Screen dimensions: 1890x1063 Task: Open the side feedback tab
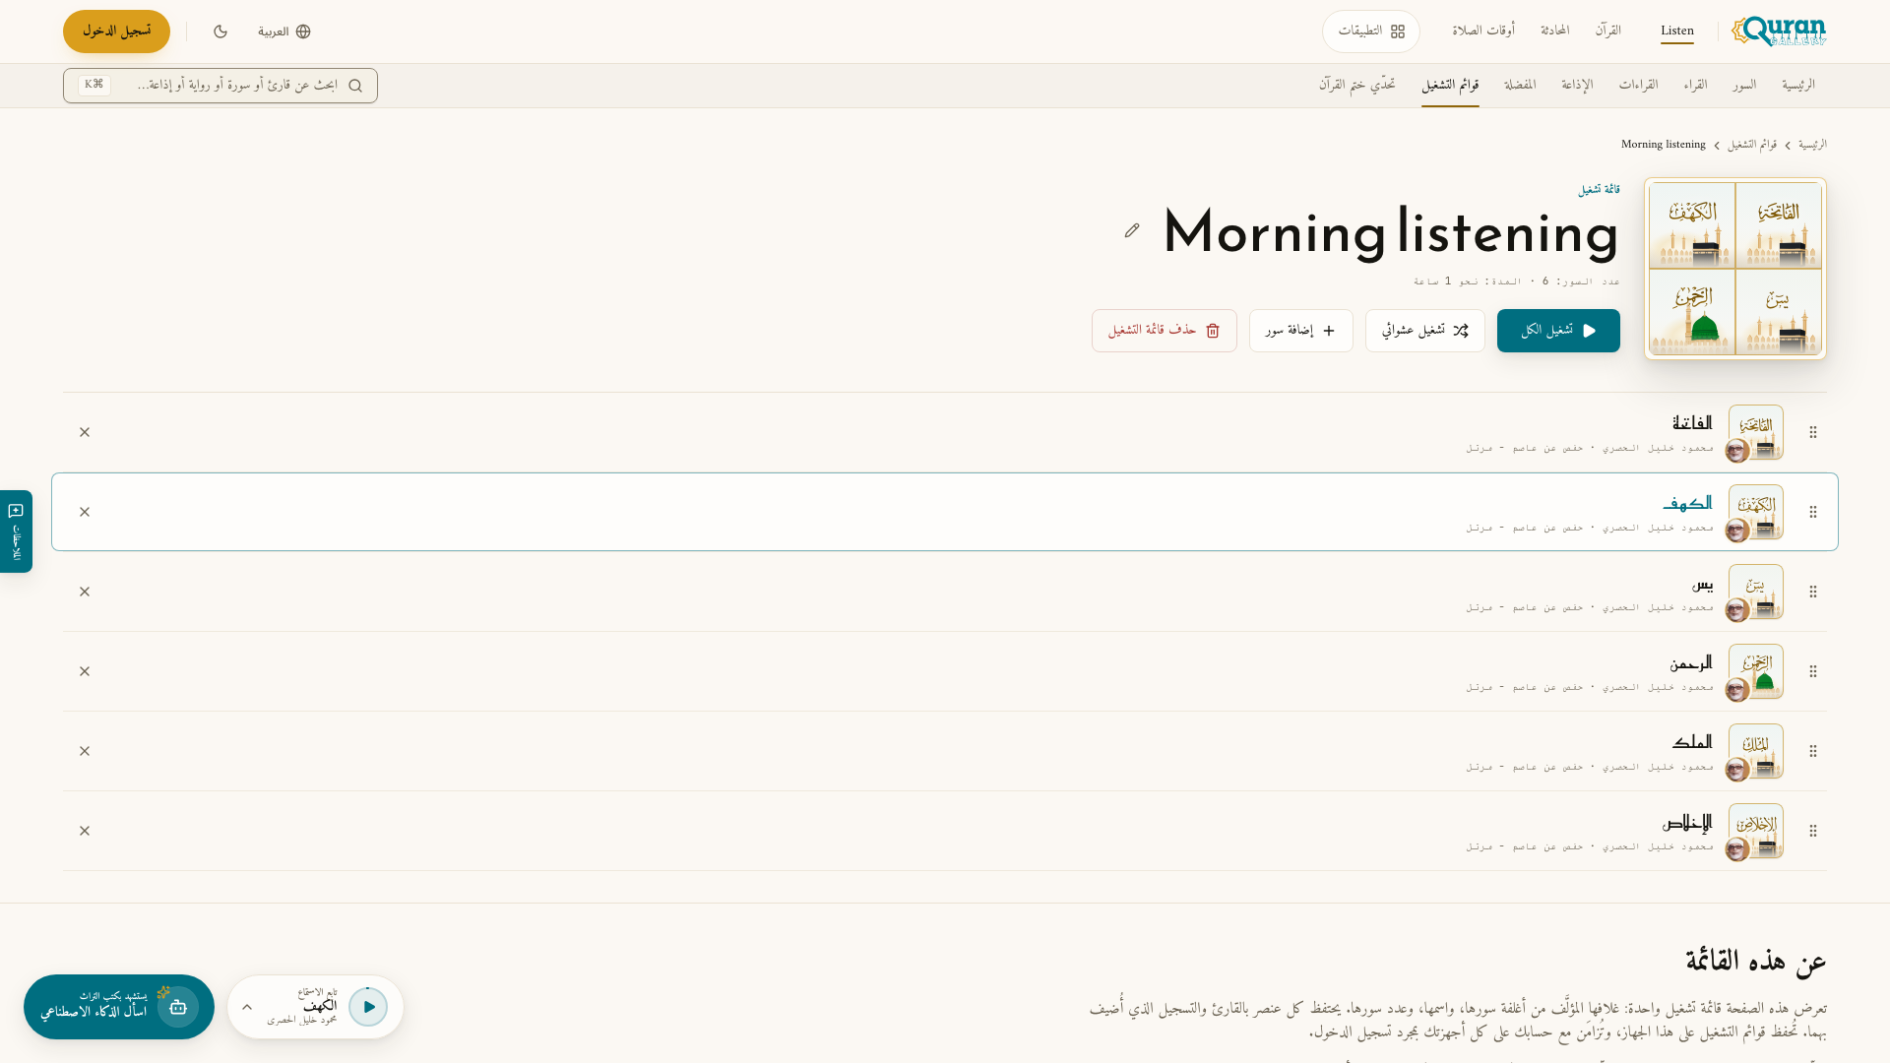16,531
